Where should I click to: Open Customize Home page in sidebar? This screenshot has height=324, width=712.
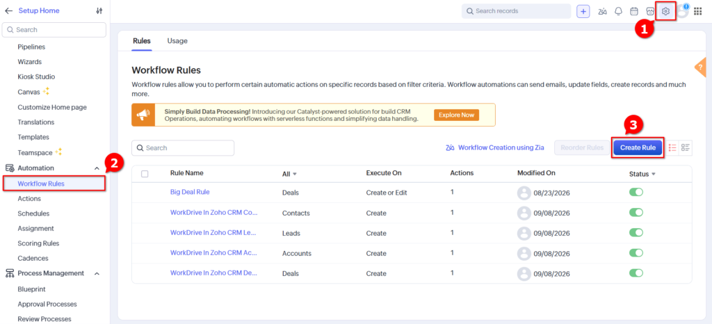52,108
